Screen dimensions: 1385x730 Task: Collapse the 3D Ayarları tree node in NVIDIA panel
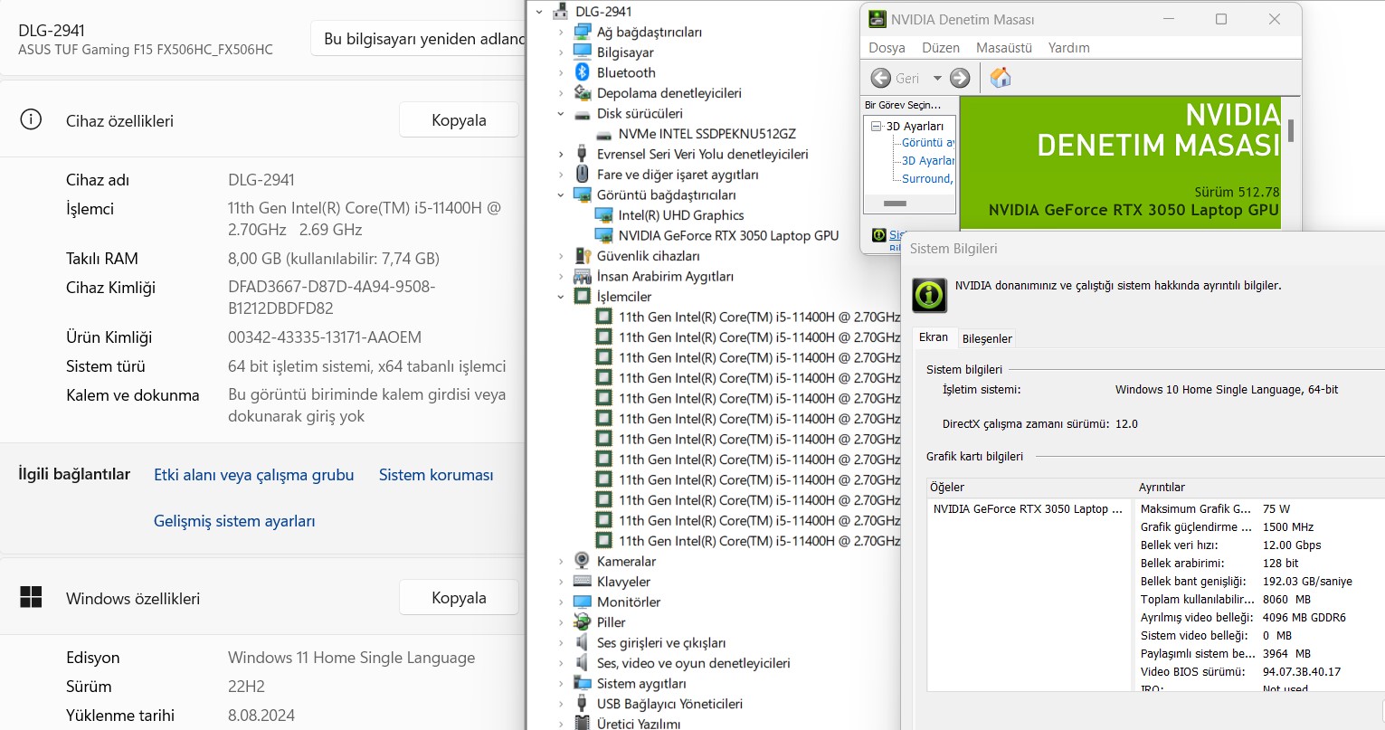tap(876, 127)
